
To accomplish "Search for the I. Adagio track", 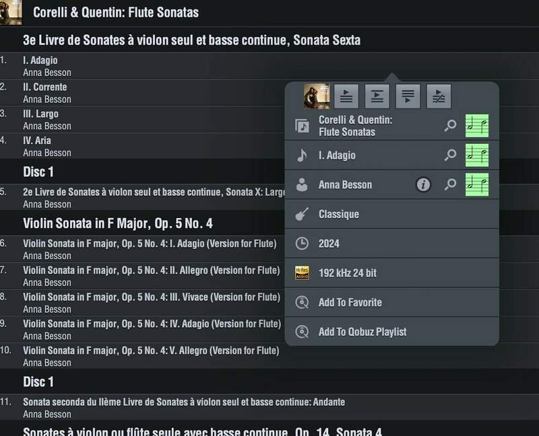I will tap(450, 155).
